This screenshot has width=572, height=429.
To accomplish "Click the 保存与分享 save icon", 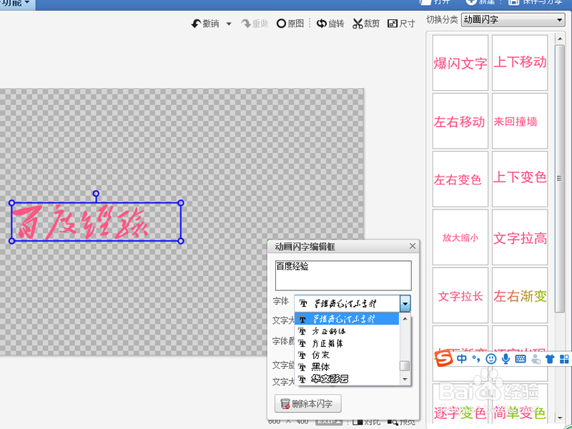I will pyautogui.click(x=513, y=2).
